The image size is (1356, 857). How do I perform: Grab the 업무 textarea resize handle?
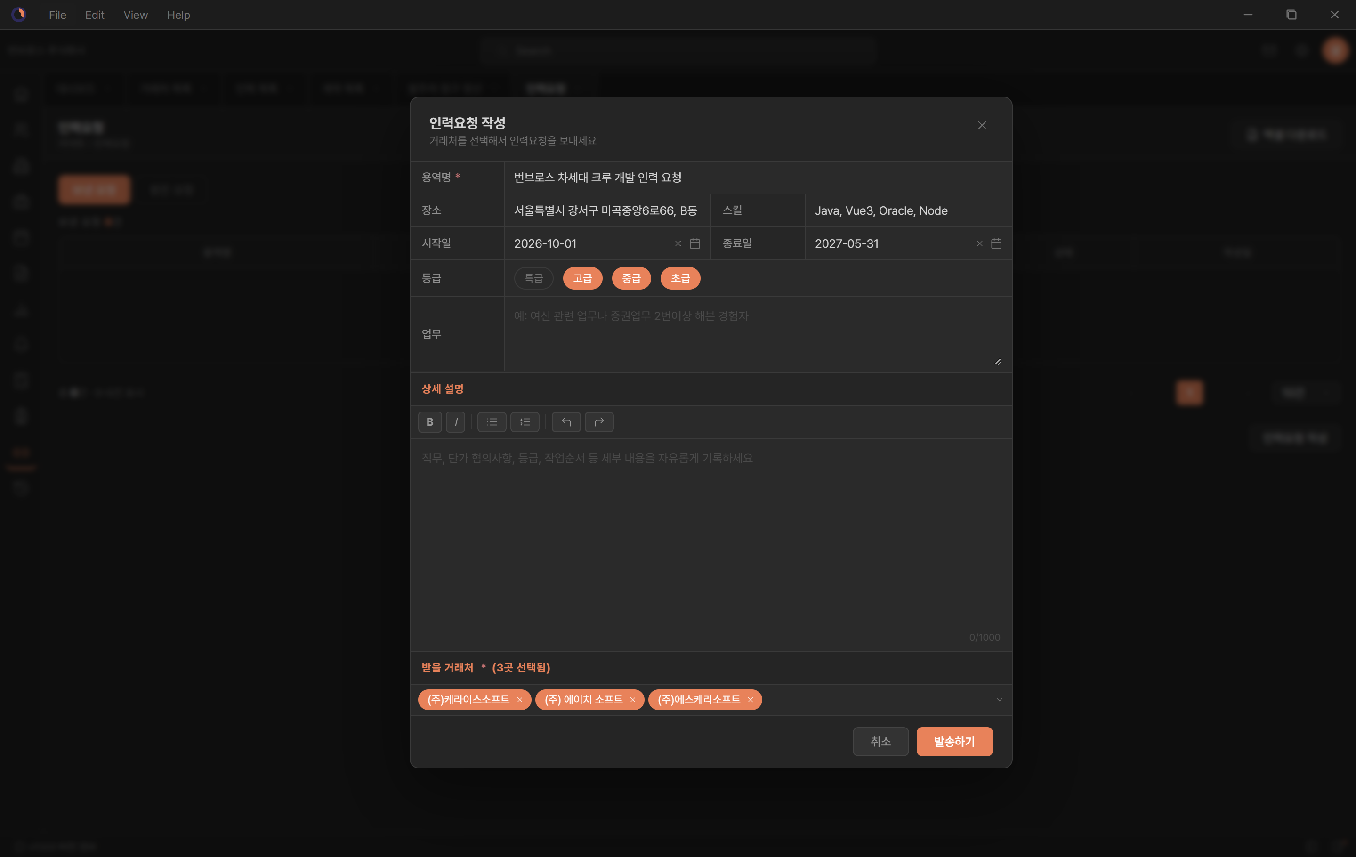pos(997,362)
